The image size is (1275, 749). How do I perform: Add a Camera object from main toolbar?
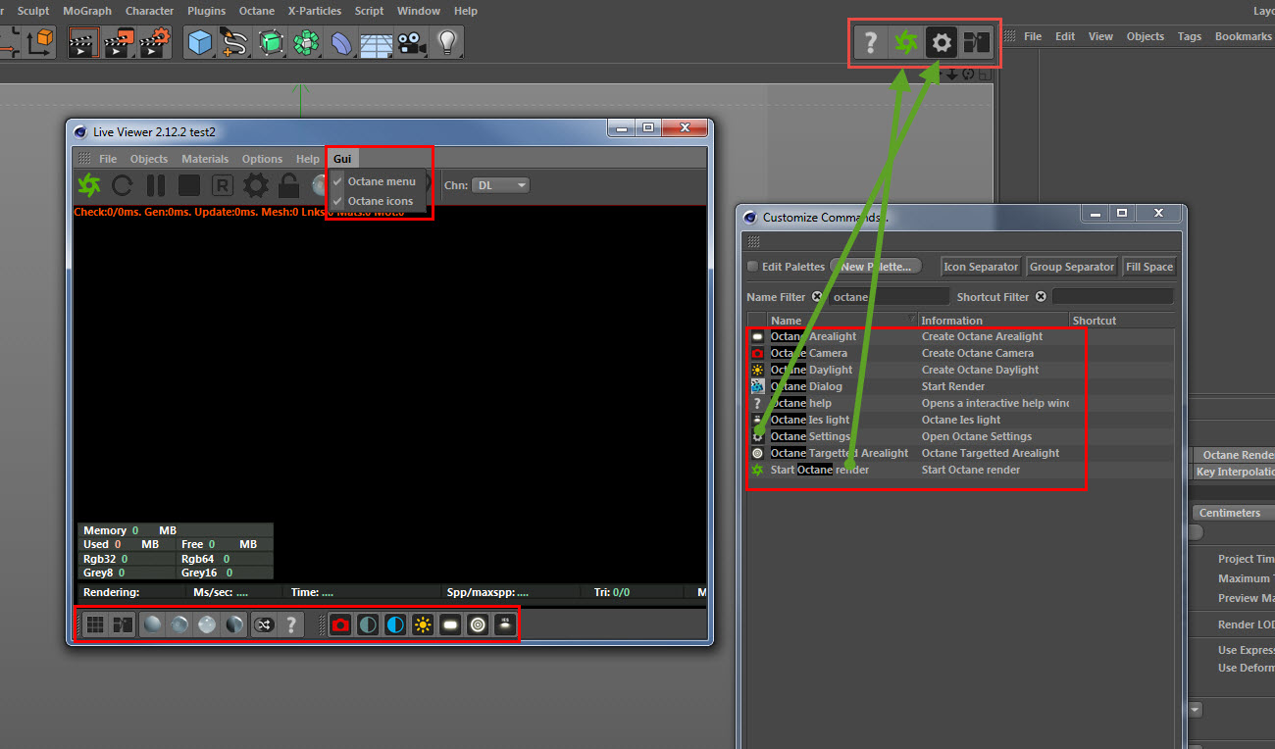[412, 42]
